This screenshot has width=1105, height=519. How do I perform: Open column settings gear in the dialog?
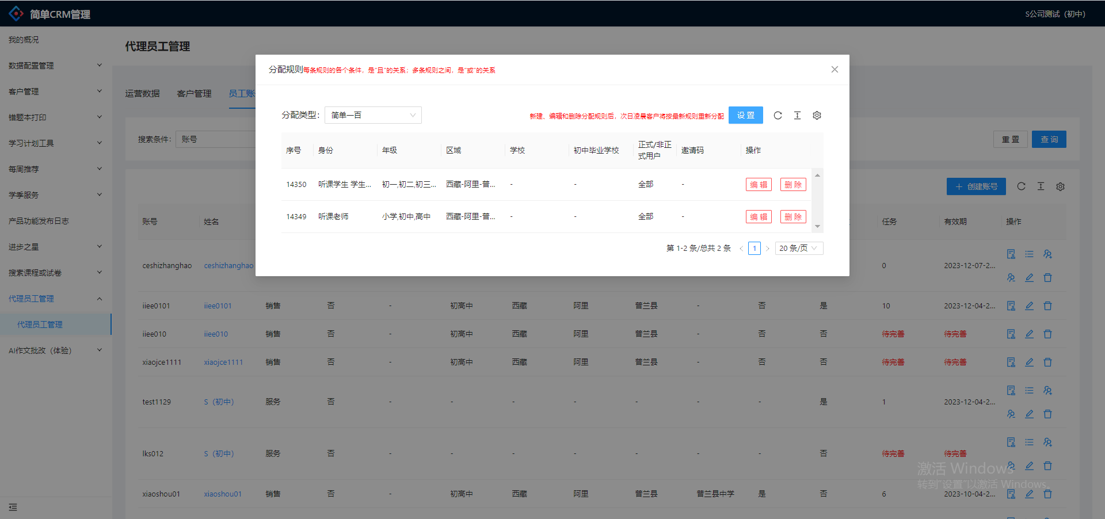(817, 116)
